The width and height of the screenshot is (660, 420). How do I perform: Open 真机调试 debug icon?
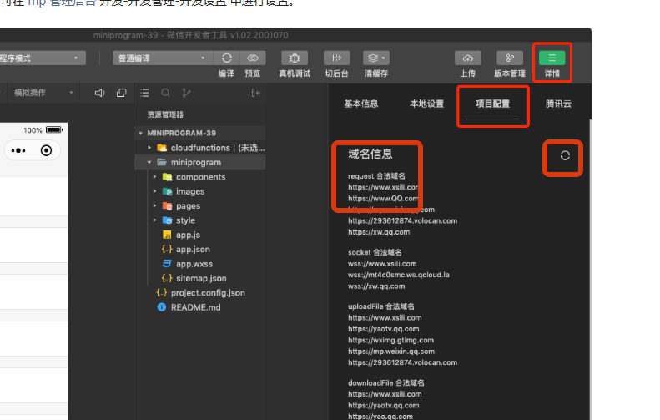point(295,58)
